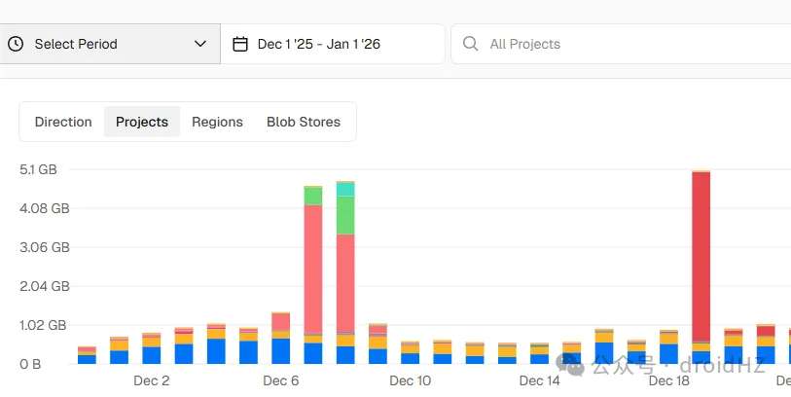Switch to the Direction tab
This screenshot has height=397, width=791.
pyautogui.click(x=63, y=122)
